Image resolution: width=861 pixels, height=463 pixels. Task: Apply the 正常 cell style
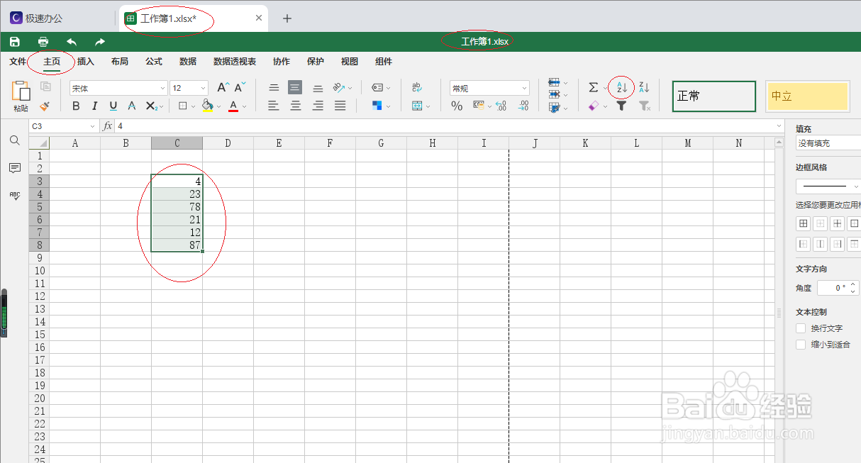(x=713, y=96)
